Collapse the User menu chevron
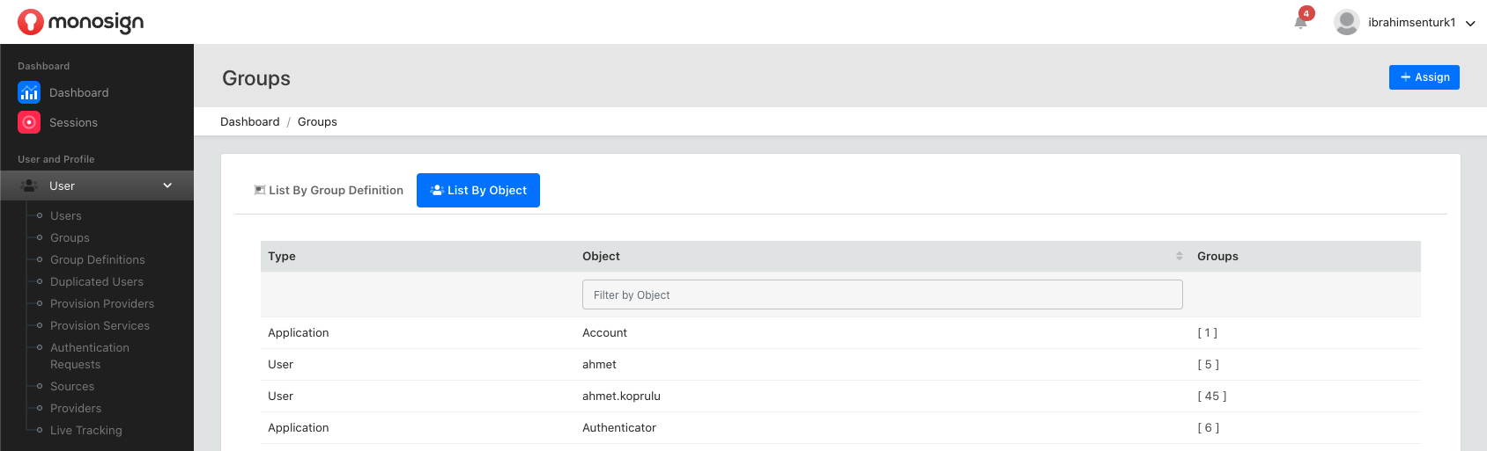This screenshot has height=451, width=1487. coord(167,185)
